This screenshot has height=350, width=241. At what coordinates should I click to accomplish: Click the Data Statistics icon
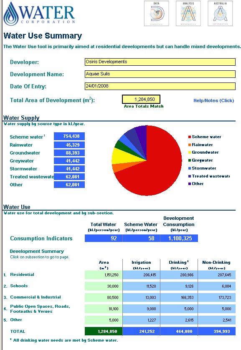coord(156,13)
